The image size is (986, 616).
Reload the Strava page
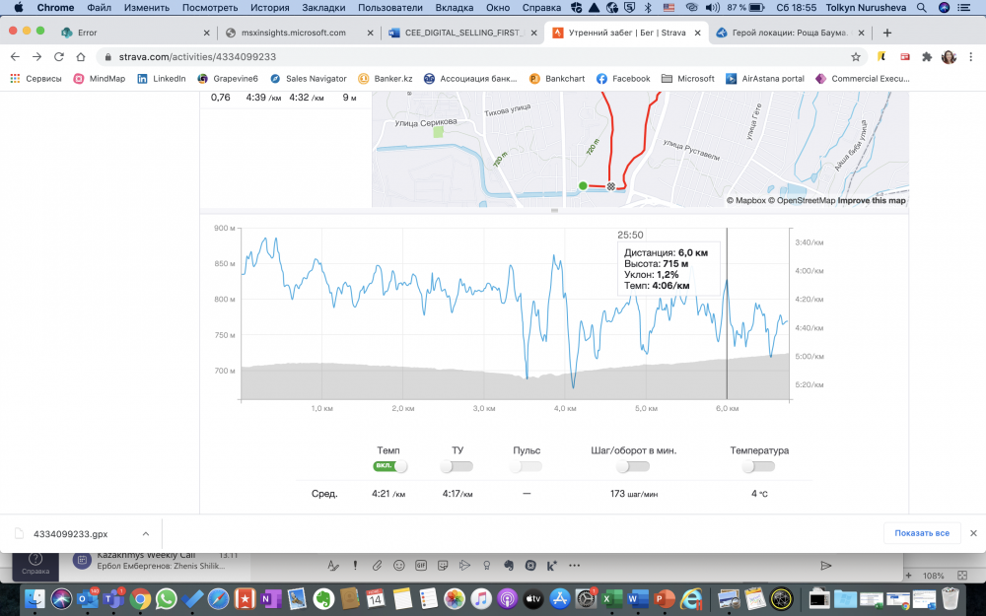pos(59,57)
